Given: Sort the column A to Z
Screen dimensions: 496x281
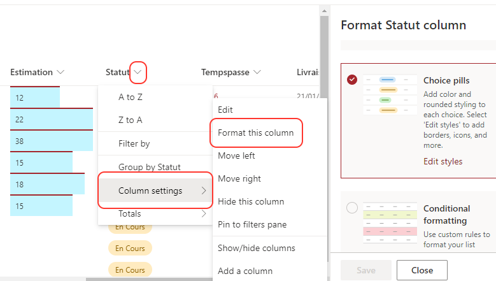Looking at the screenshot, I should tap(131, 97).
